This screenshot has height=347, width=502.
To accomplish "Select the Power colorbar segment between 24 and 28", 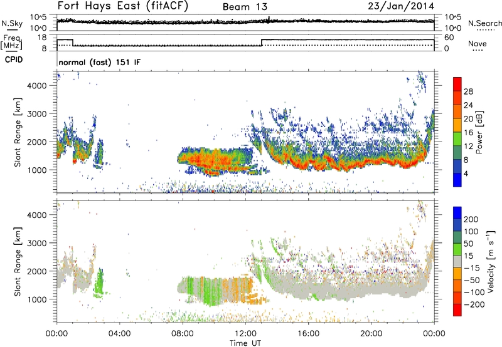I will click(x=457, y=98).
